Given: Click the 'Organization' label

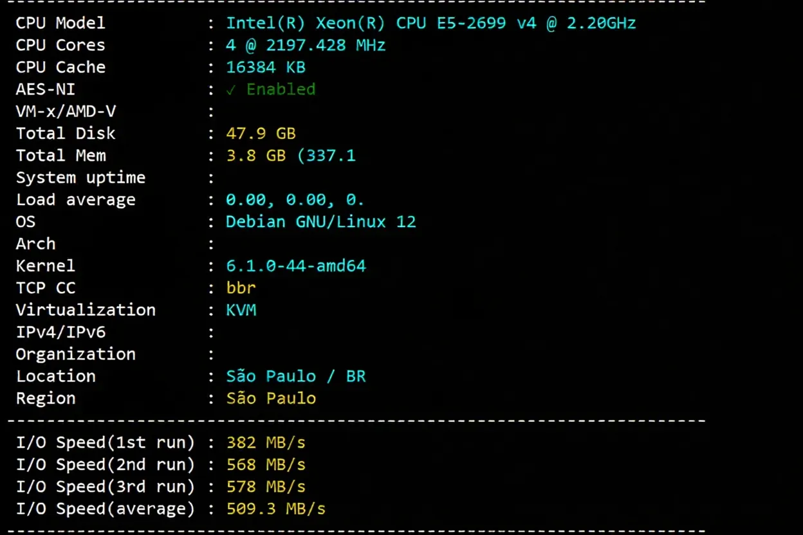Looking at the screenshot, I should [76, 354].
